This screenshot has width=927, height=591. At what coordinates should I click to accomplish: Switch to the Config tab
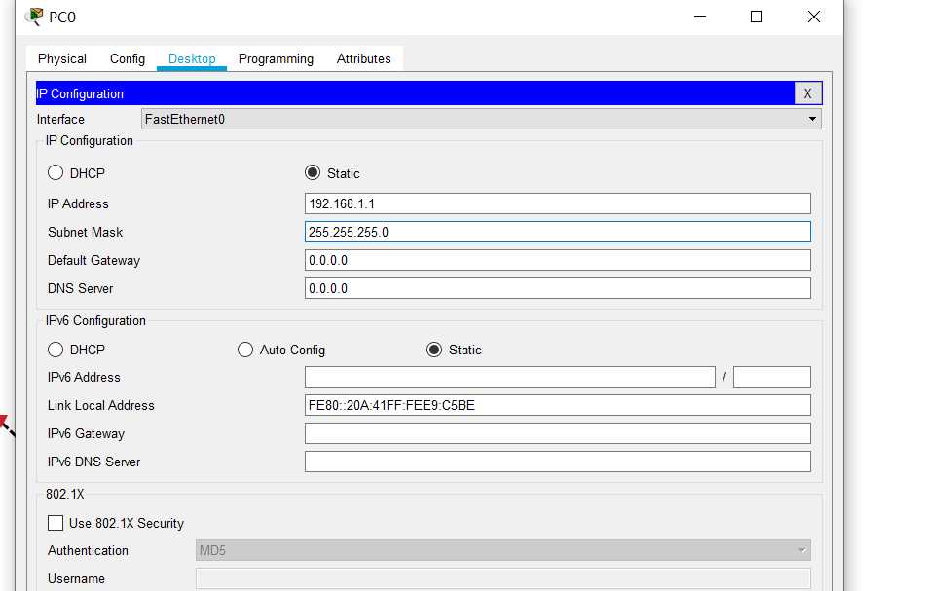[x=128, y=58]
